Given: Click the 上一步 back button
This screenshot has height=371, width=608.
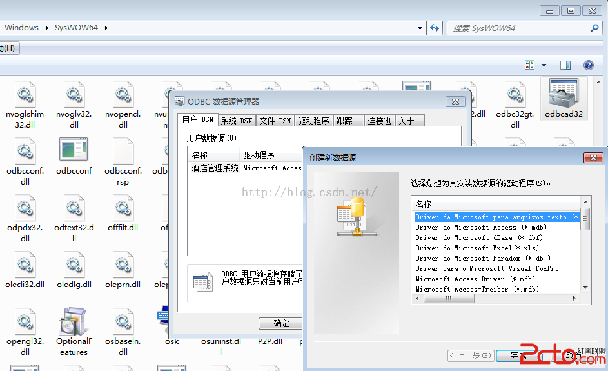Looking at the screenshot, I should tap(471, 356).
